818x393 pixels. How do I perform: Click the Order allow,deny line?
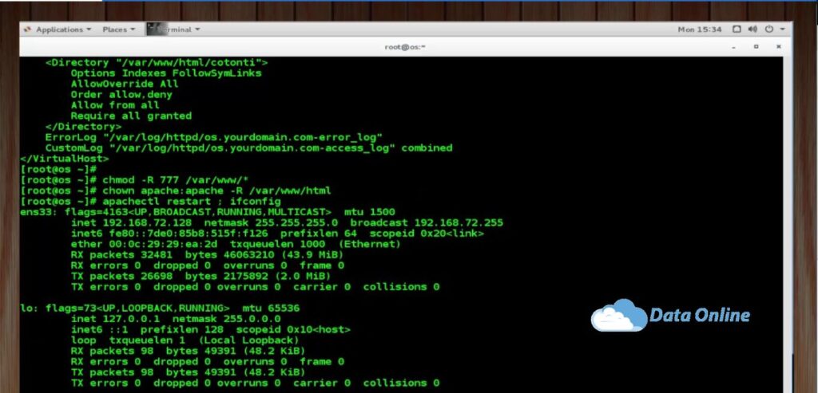click(x=121, y=95)
